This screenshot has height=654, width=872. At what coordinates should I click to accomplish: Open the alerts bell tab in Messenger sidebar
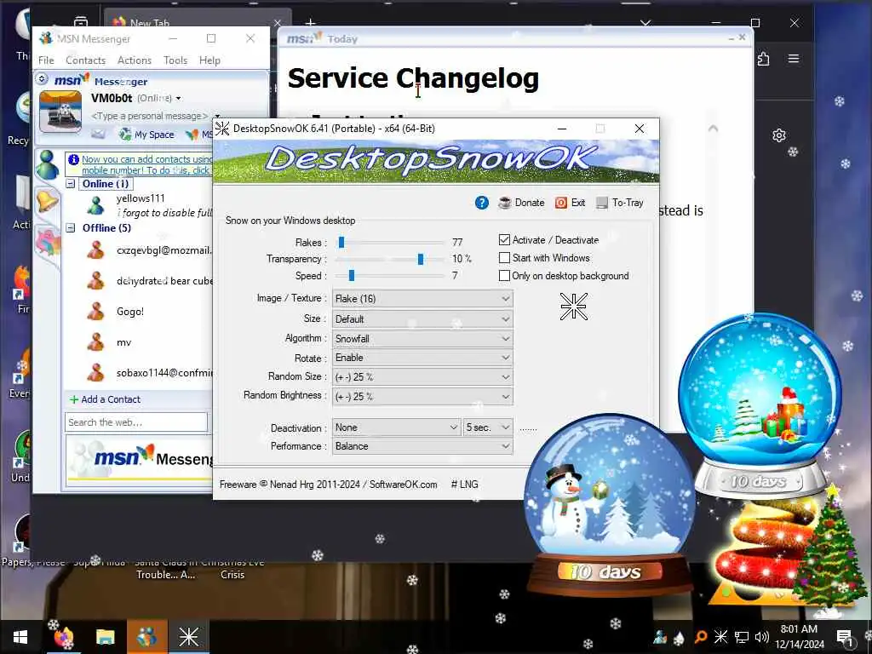pyautogui.click(x=48, y=200)
